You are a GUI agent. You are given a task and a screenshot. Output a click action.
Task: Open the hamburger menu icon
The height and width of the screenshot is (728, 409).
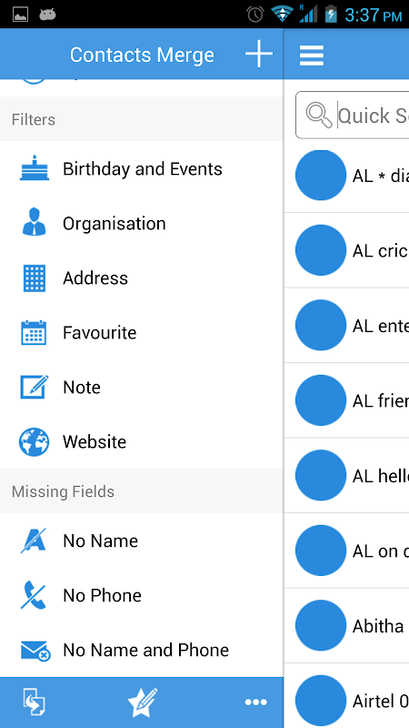pyautogui.click(x=312, y=56)
